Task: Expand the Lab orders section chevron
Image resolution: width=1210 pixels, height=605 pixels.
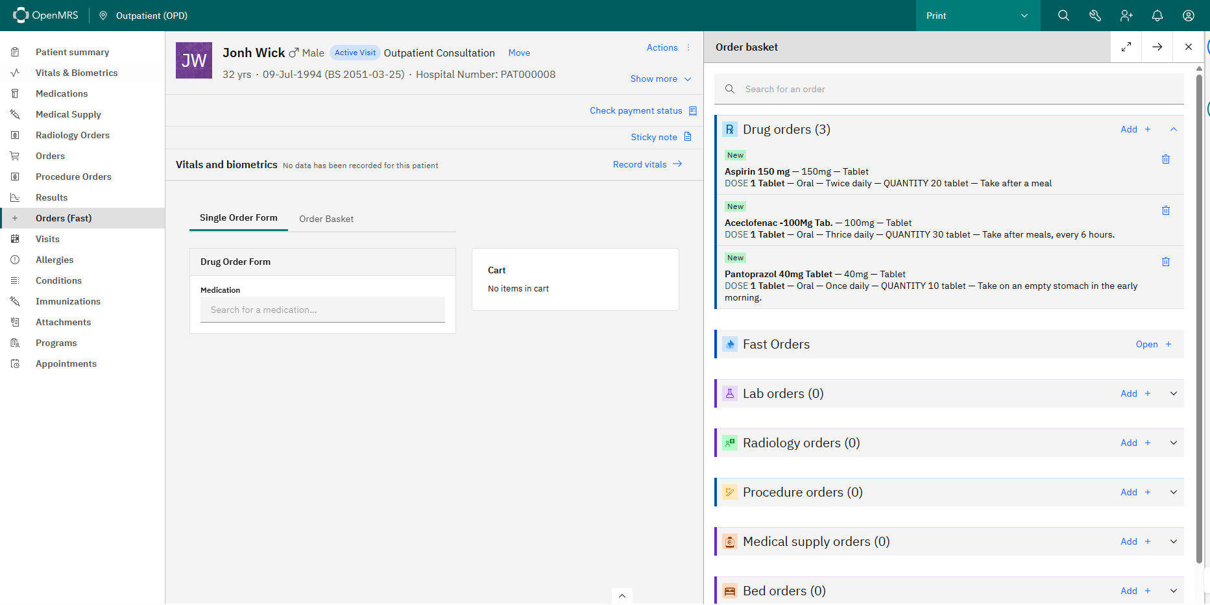Action: 1174,393
